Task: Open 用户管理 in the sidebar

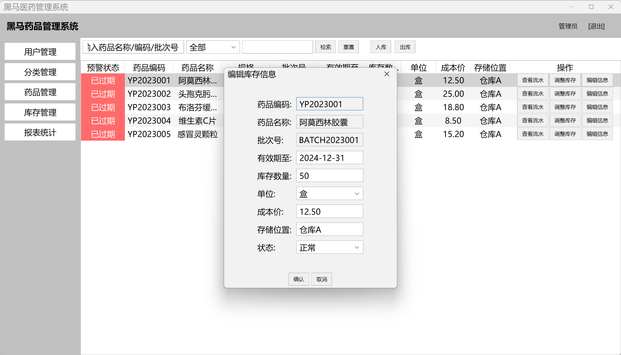Action: coord(40,52)
